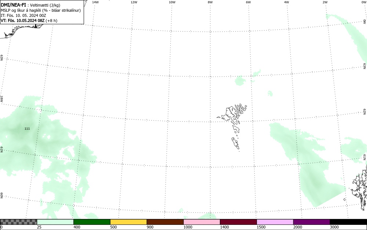Select the "10W" longitude label
The width and height of the screenshot is (367, 230).
click(172, 2)
